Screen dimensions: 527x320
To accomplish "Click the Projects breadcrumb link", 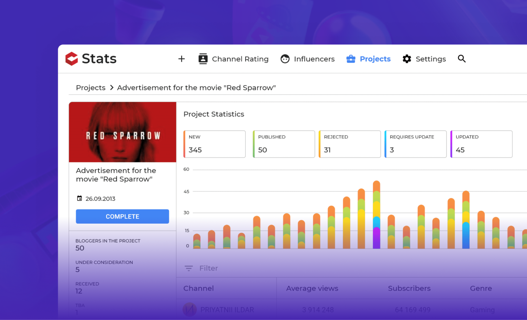I will click(91, 88).
